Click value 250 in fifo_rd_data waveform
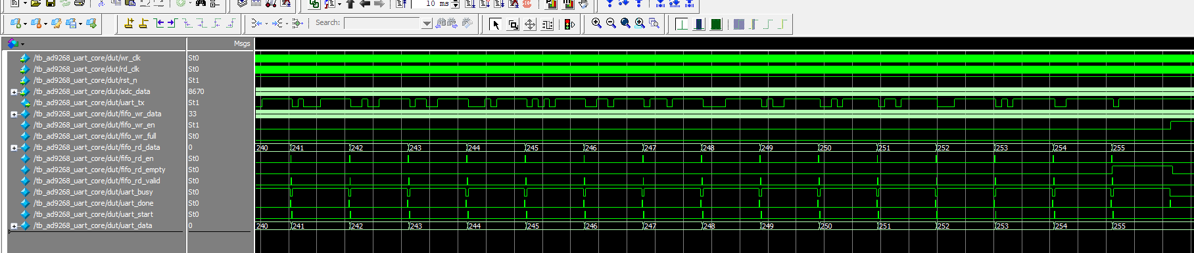The height and width of the screenshot is (253, 1194). click(826, 148)
